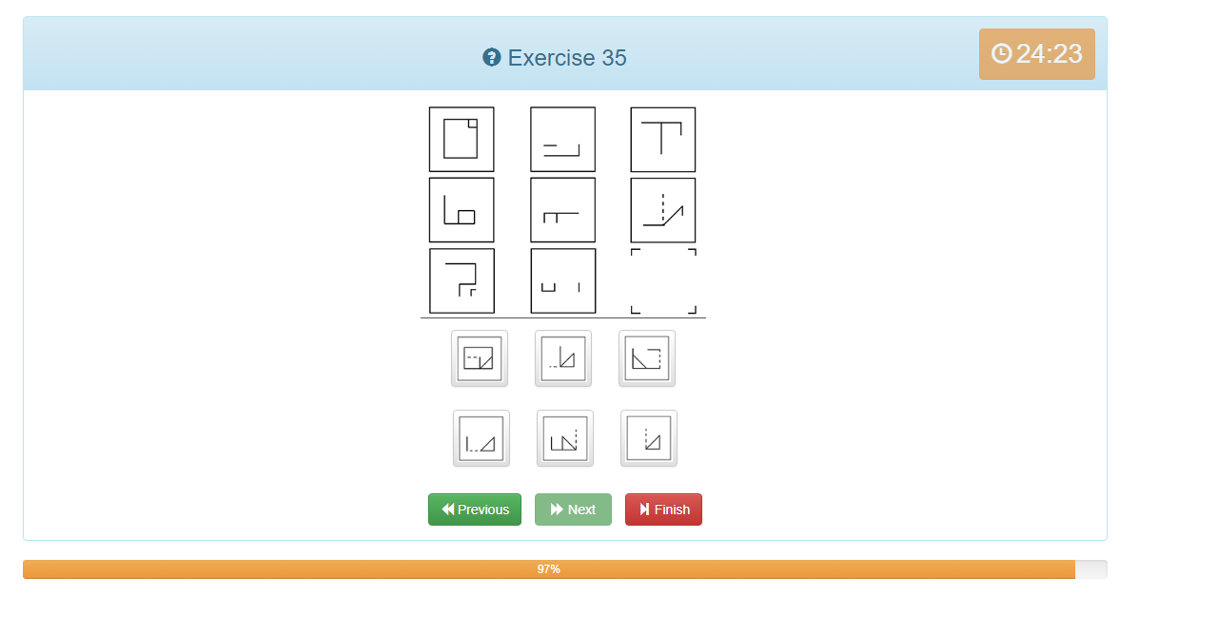1218x634 pixels.
Task: Click the T-shaped figure puzzle cell
Action: pos(663,140)
